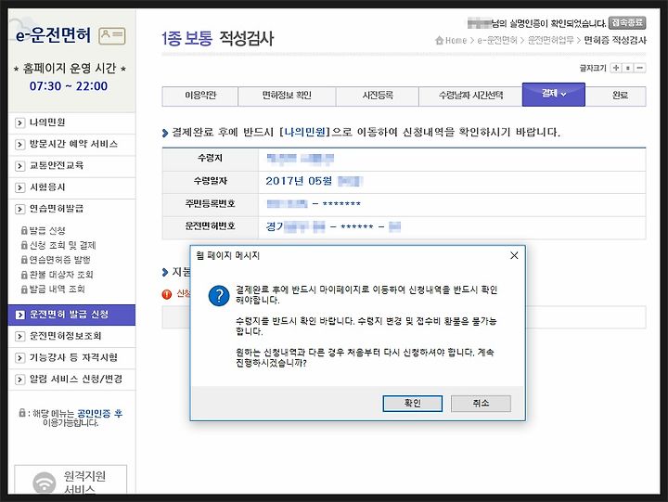668x502 pixels.
Task: Click the wifi-style remote support icon
Action: [x=44, y=483]
